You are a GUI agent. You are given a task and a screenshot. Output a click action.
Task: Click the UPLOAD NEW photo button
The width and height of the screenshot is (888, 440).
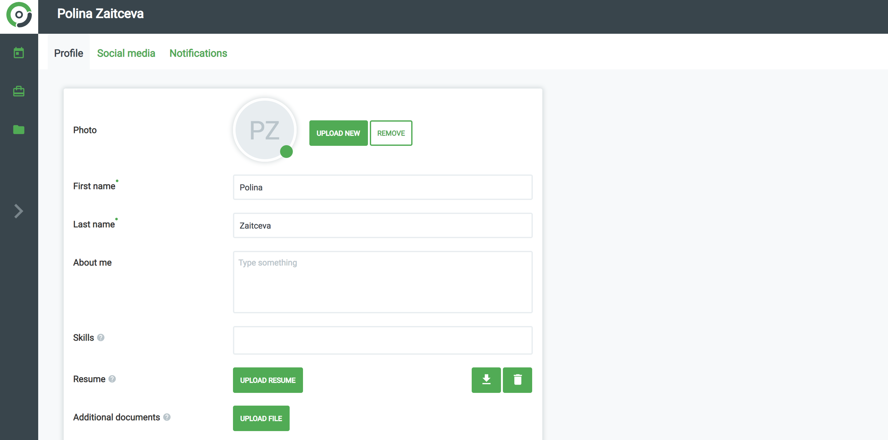point(338,133)
